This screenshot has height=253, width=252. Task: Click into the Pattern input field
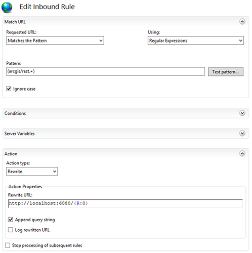pos(105,71)
